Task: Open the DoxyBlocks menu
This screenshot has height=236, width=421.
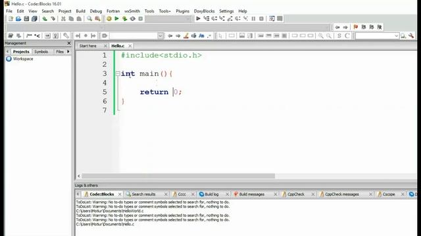Action: 204,11
